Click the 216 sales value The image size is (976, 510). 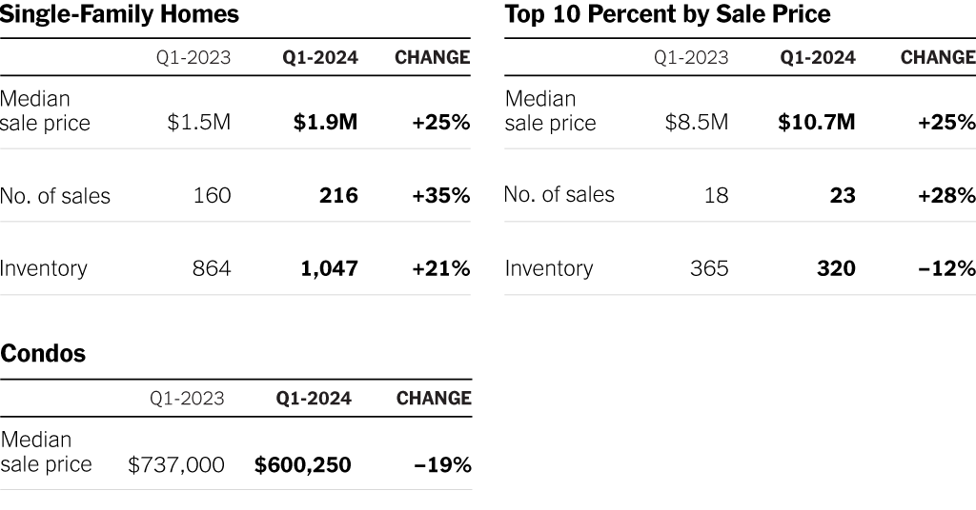(339, 196)
